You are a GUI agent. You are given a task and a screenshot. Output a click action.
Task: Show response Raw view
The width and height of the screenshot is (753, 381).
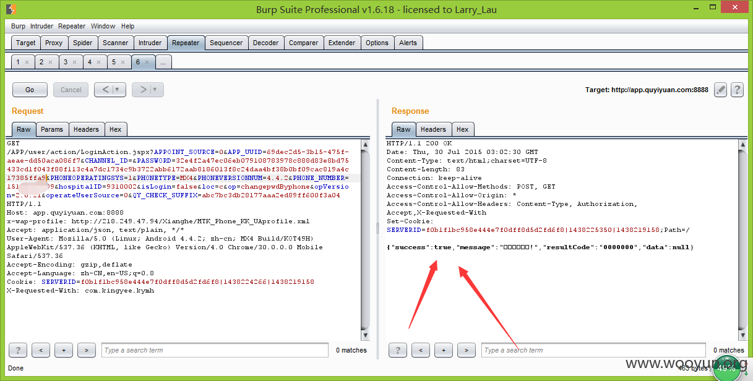tap(403, 129)
